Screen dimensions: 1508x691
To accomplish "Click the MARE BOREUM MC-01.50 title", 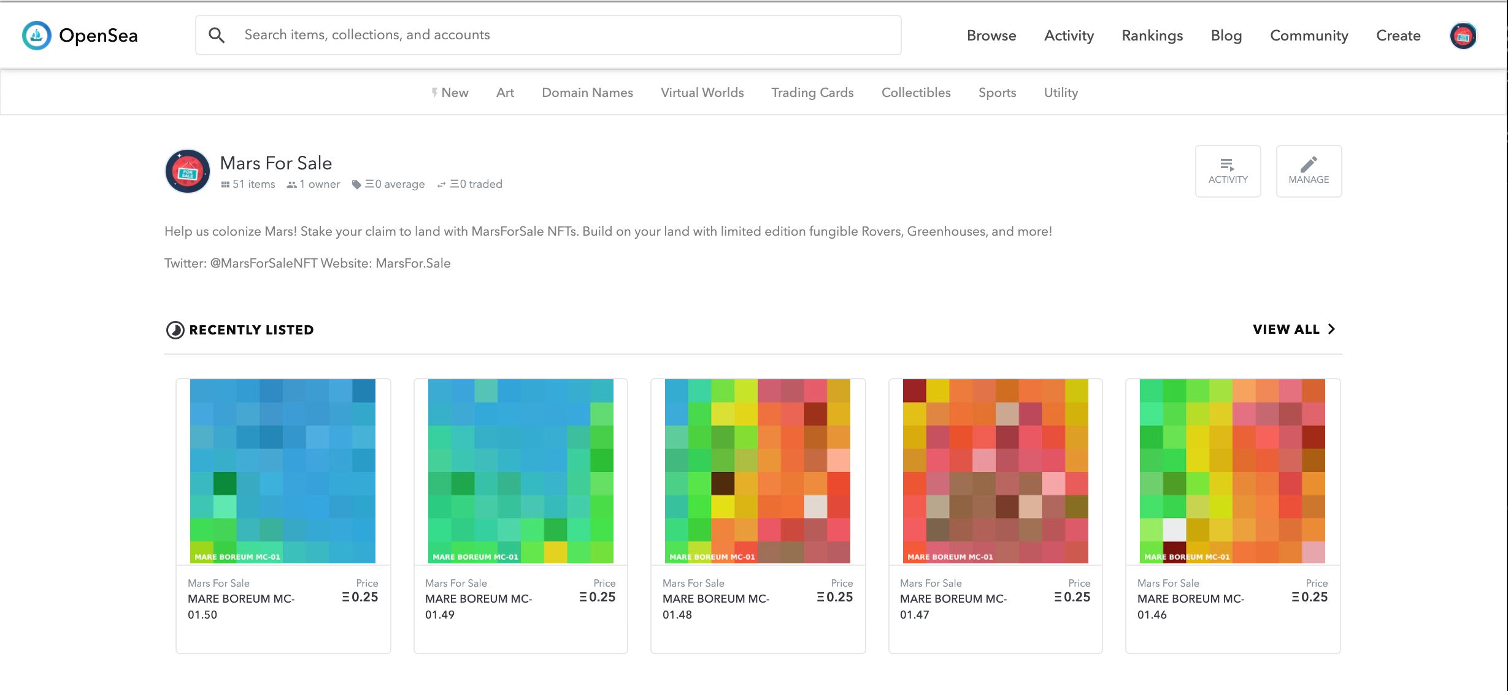I will [x=241, y=606].
